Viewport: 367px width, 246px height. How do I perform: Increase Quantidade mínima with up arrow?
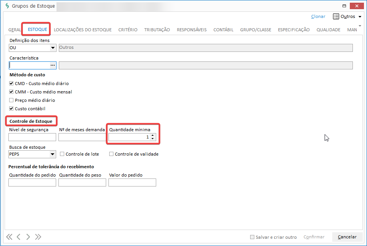click(153, 135)
